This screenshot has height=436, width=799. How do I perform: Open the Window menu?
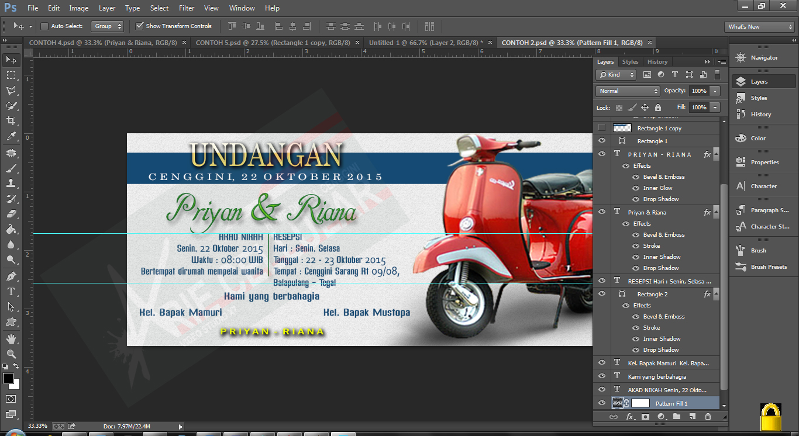pyautogui.click(x=242, y=8)
